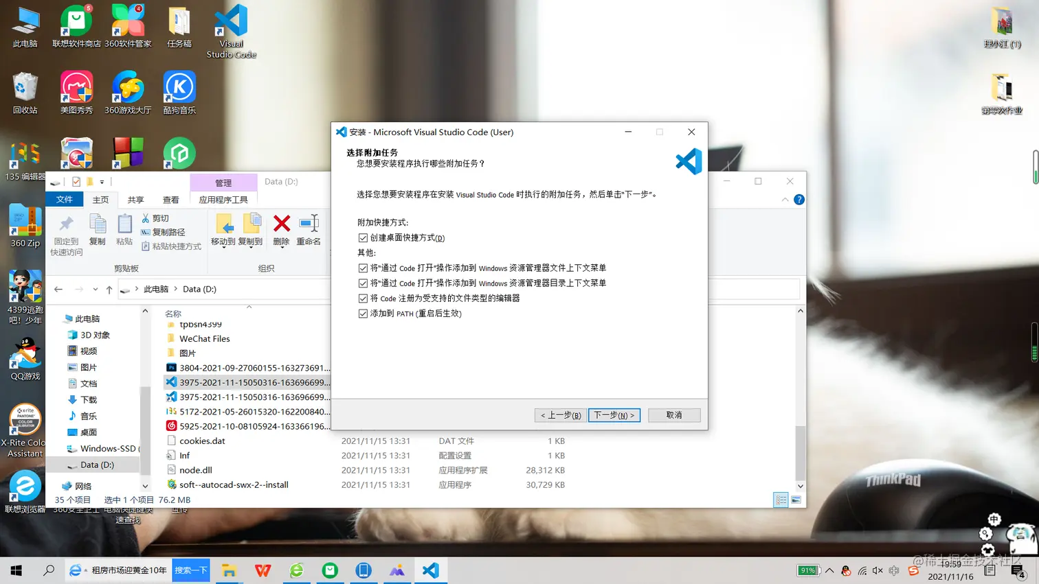This screenshot has height=584, width=1039.
Task: Click the file list vertical scrollbar down arrow
Action: click(801, 486)
